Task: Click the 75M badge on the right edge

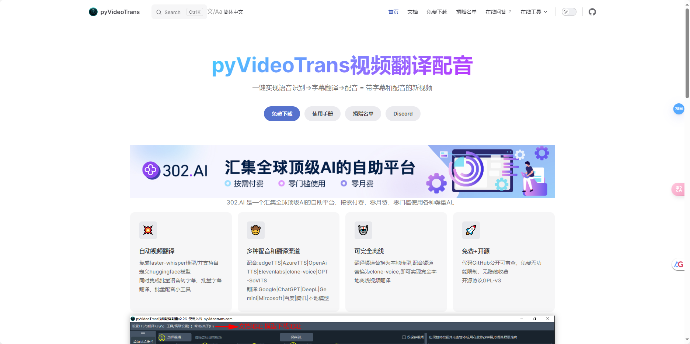Action: click(679, 109)
